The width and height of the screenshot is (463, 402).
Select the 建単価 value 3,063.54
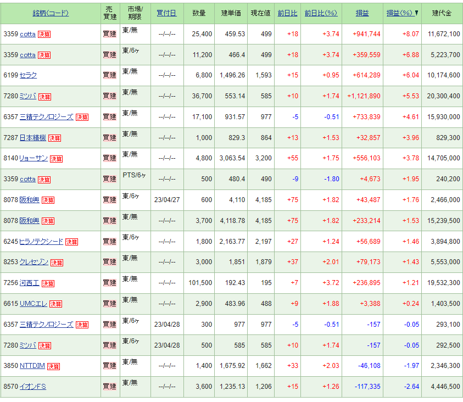[x=232, y=158]
